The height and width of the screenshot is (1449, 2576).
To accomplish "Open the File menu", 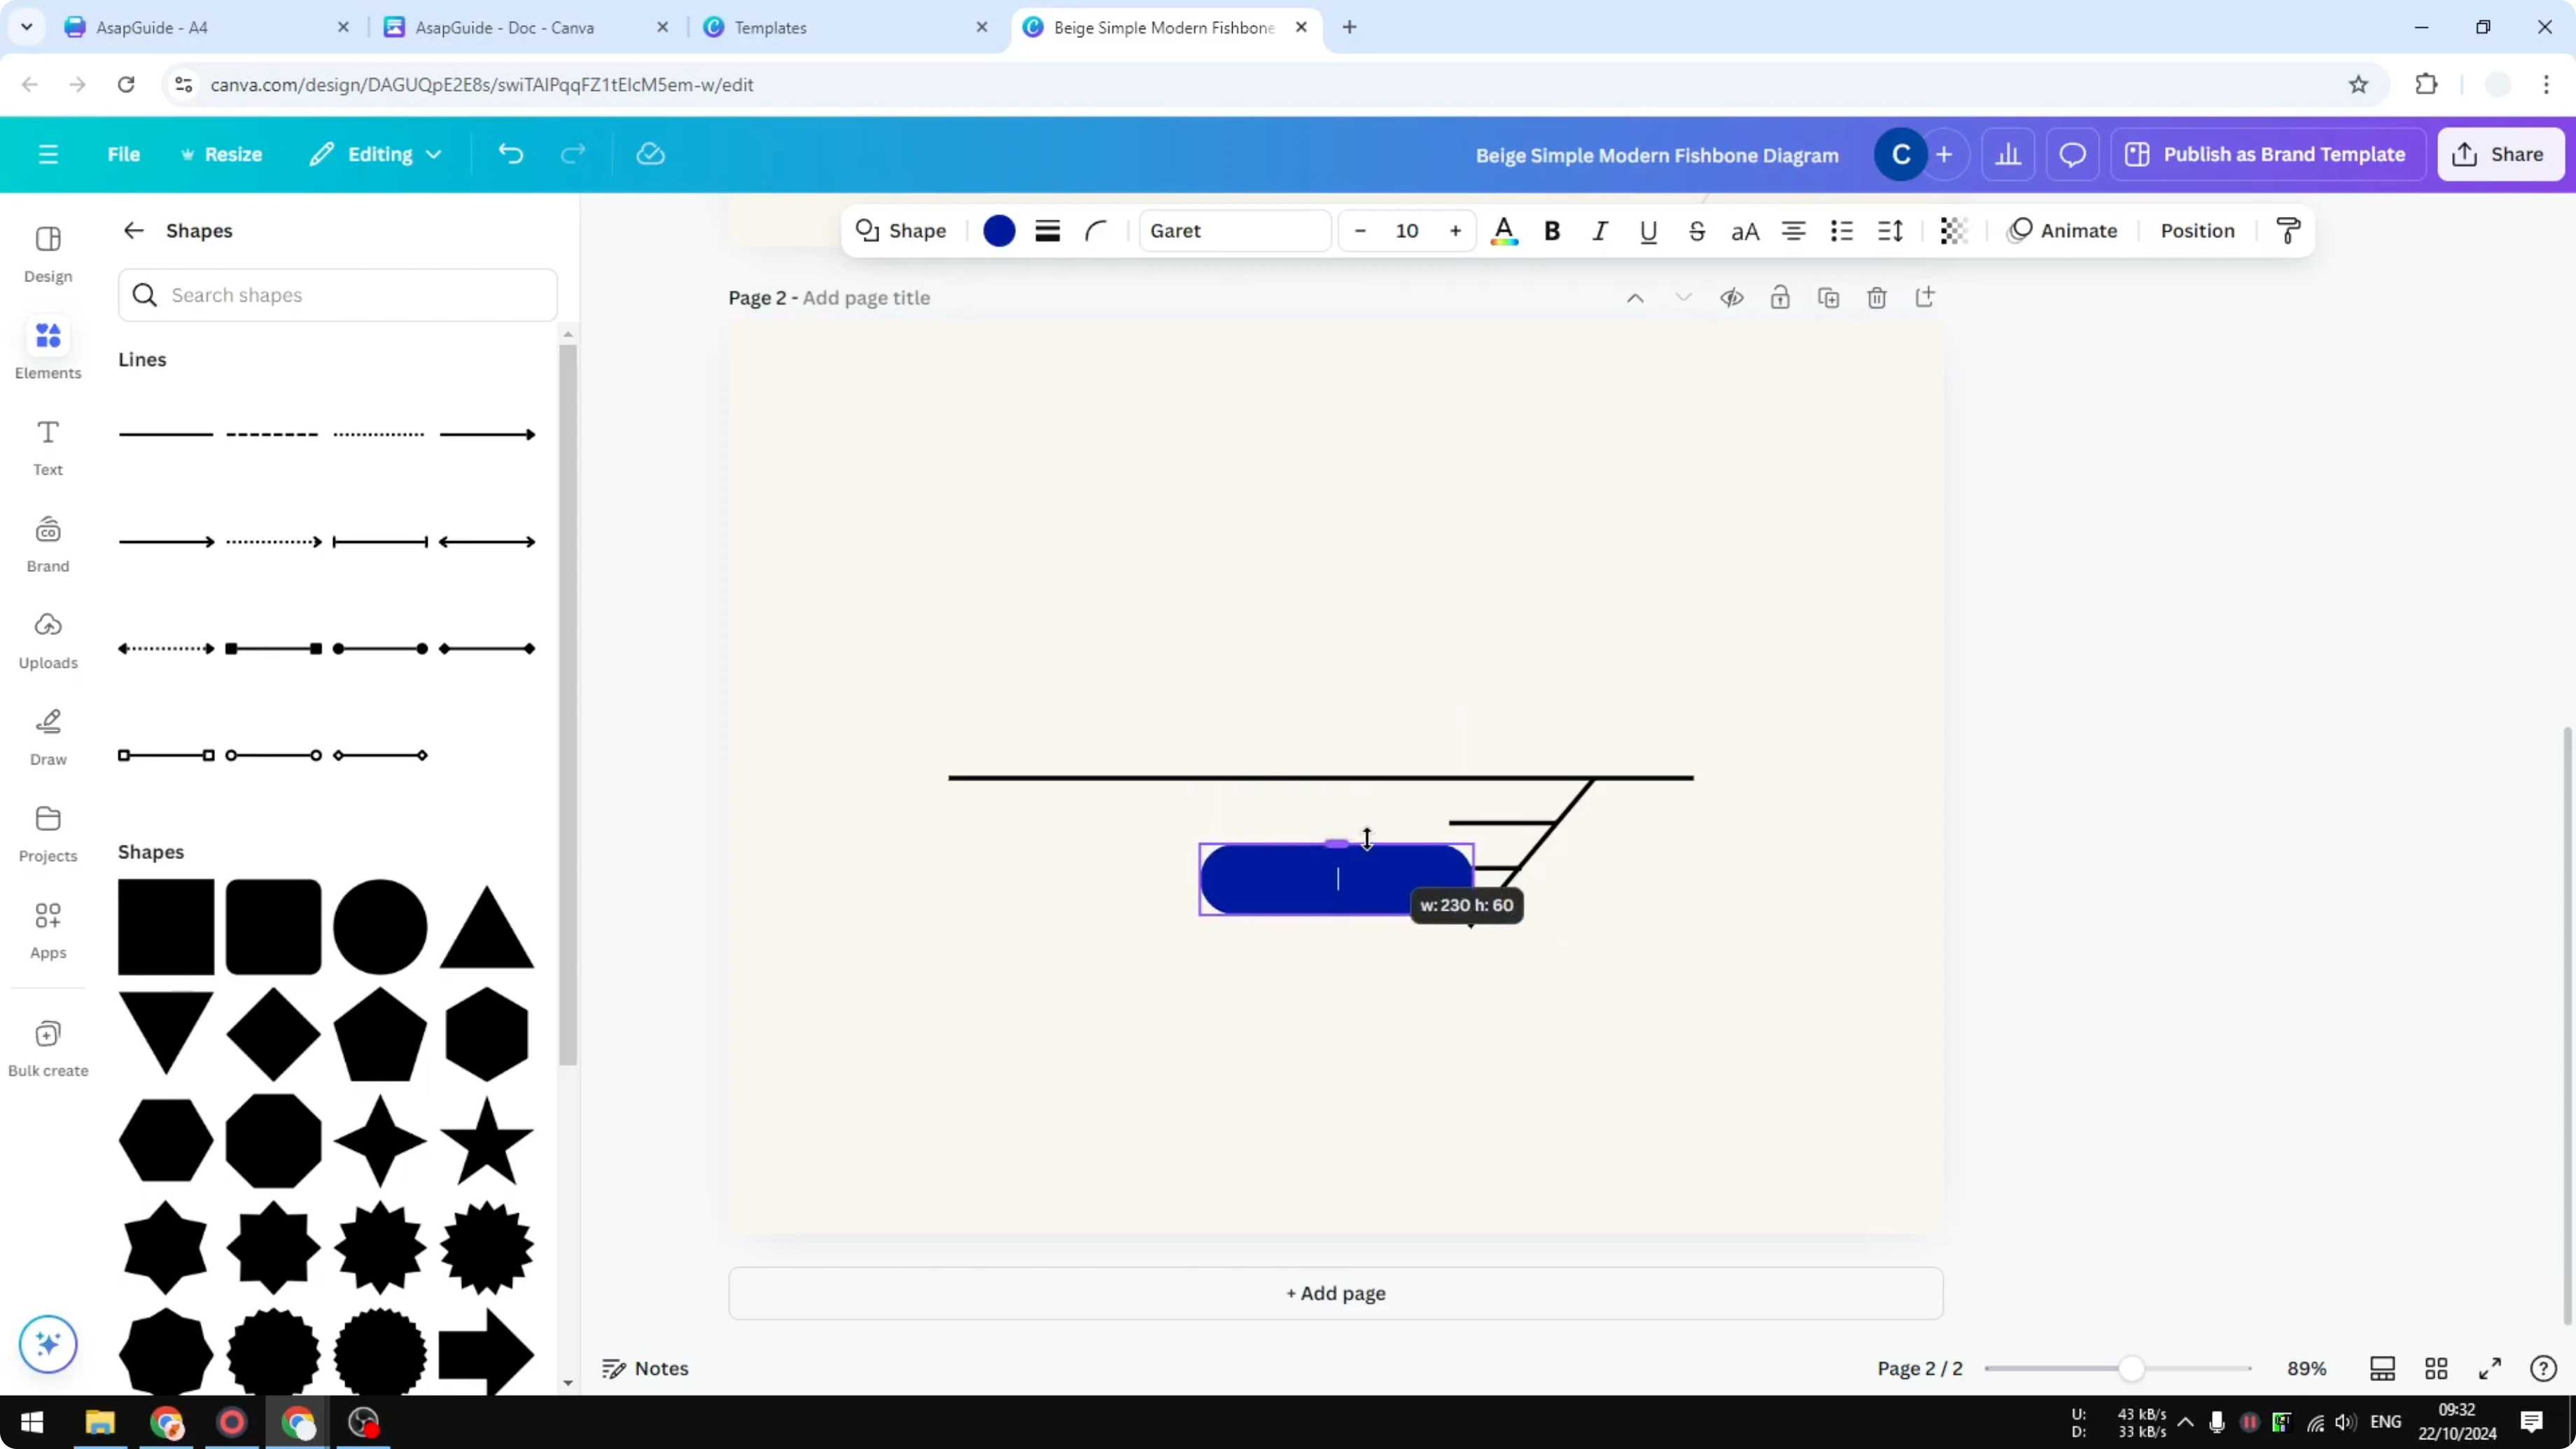I will click(124, 154).
